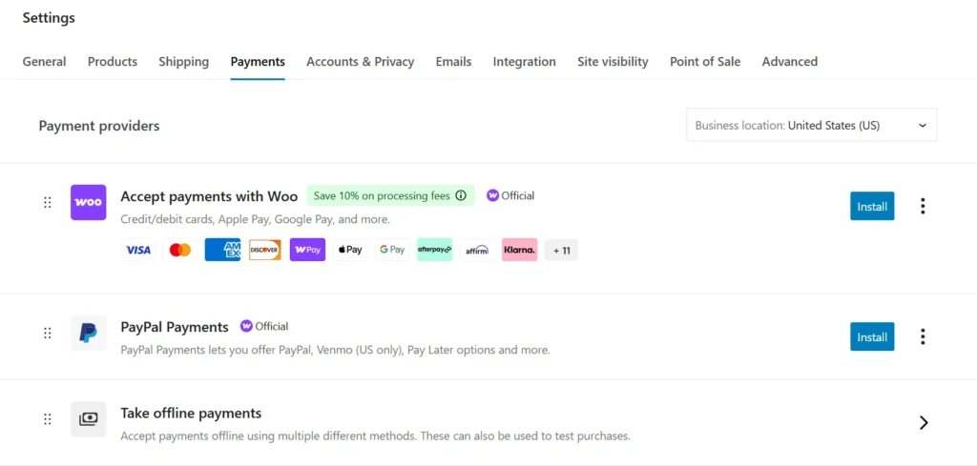This screenshot has height=466, width=977.
Task: Click the Google Pay icon
Action: tap(392, 250)
